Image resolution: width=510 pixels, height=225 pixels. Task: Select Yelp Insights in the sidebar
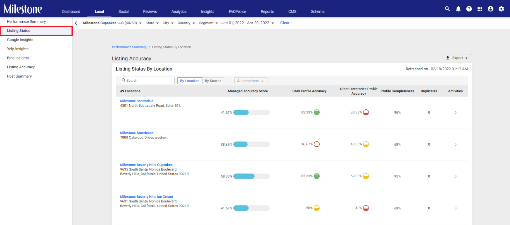(18, 49)
